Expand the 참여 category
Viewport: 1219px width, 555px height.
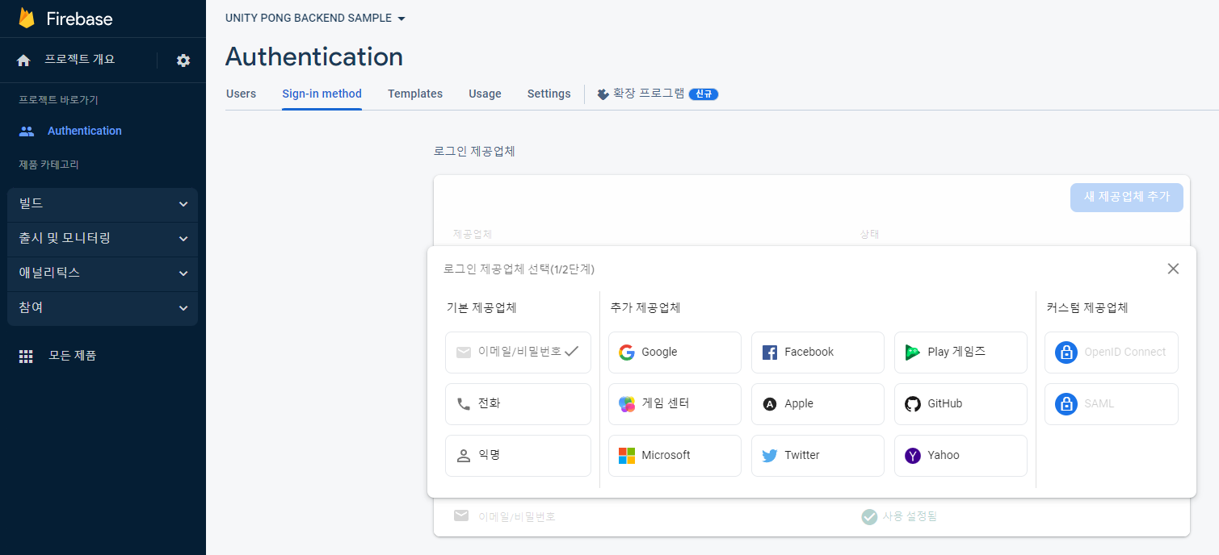pos(103,308)
